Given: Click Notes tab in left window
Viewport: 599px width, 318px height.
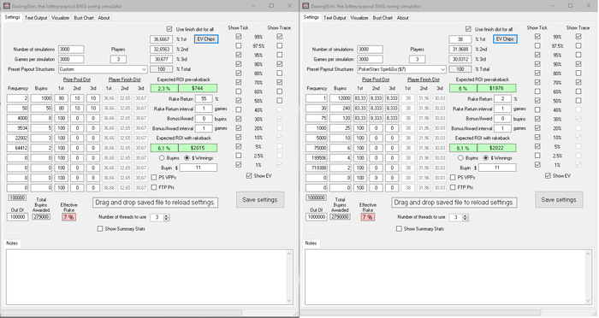Looking at the screenshot, I should click(x=12, y=243).
